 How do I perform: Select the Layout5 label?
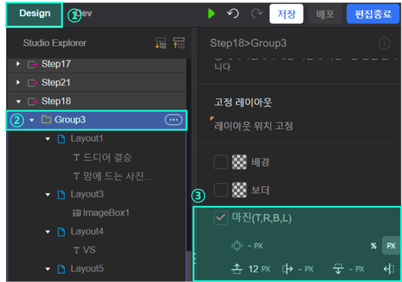pos(87,268)
